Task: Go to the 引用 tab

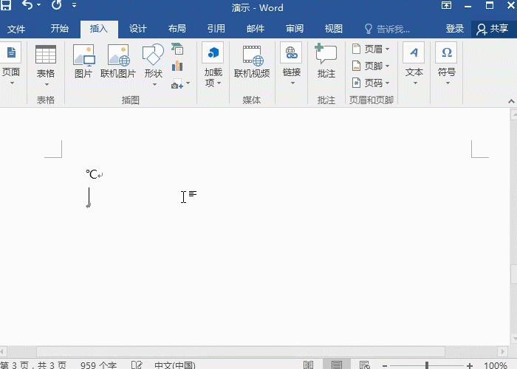Action: (216, 29)
